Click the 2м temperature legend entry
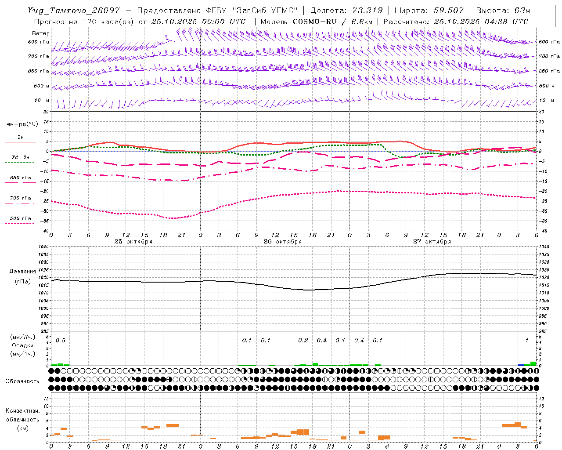Screen dimensions: 562x450 point(21,138)
